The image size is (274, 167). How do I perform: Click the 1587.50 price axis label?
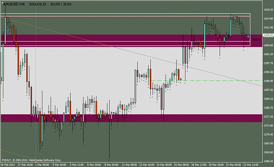pos(268,90)
